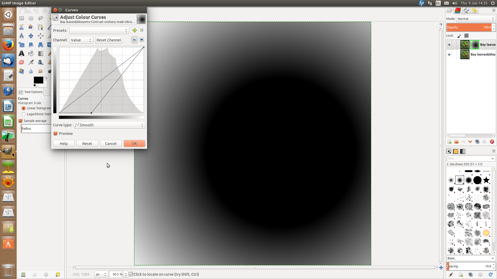Select the Scale tool
Image resolution: width=497 pixels, height=279 pixels.
(x=21, y=45)
